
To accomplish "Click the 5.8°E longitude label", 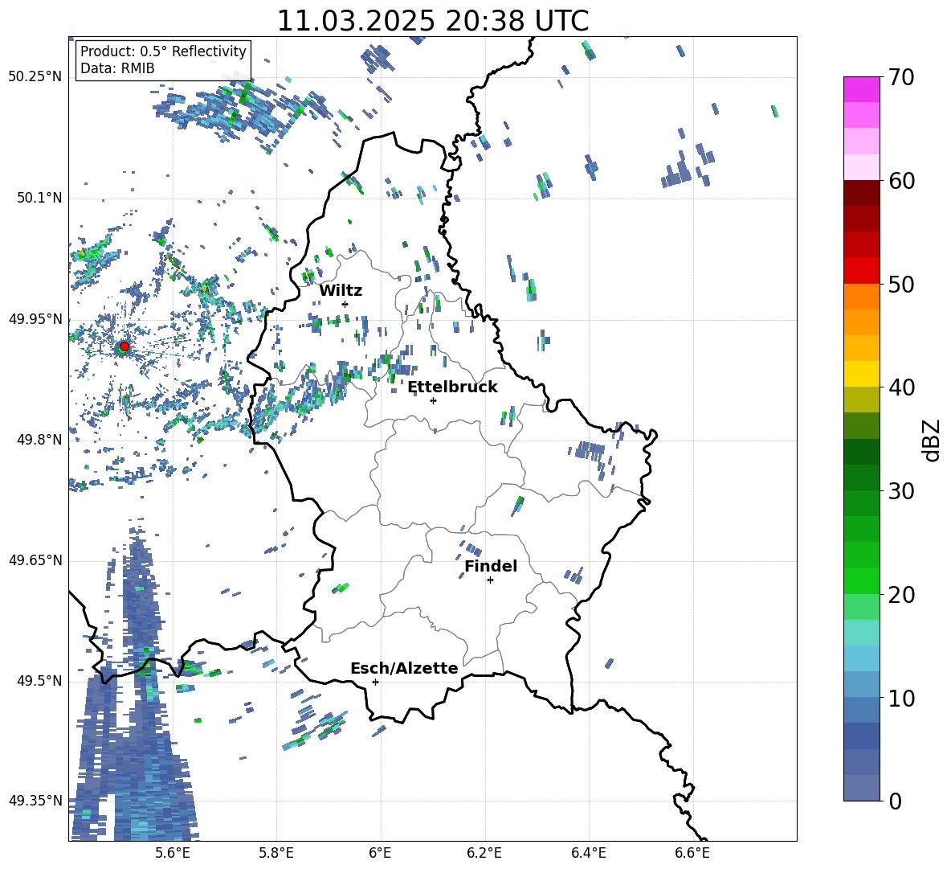I will pos(276,853).
